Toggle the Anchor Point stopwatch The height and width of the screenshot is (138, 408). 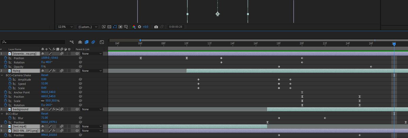click(x=5, y=92)
